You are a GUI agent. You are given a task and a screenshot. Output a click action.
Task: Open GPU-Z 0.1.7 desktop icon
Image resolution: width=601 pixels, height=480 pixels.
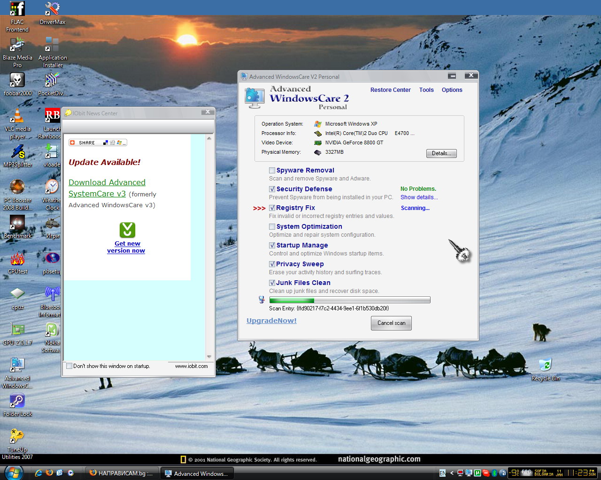[x=17, y=334]
